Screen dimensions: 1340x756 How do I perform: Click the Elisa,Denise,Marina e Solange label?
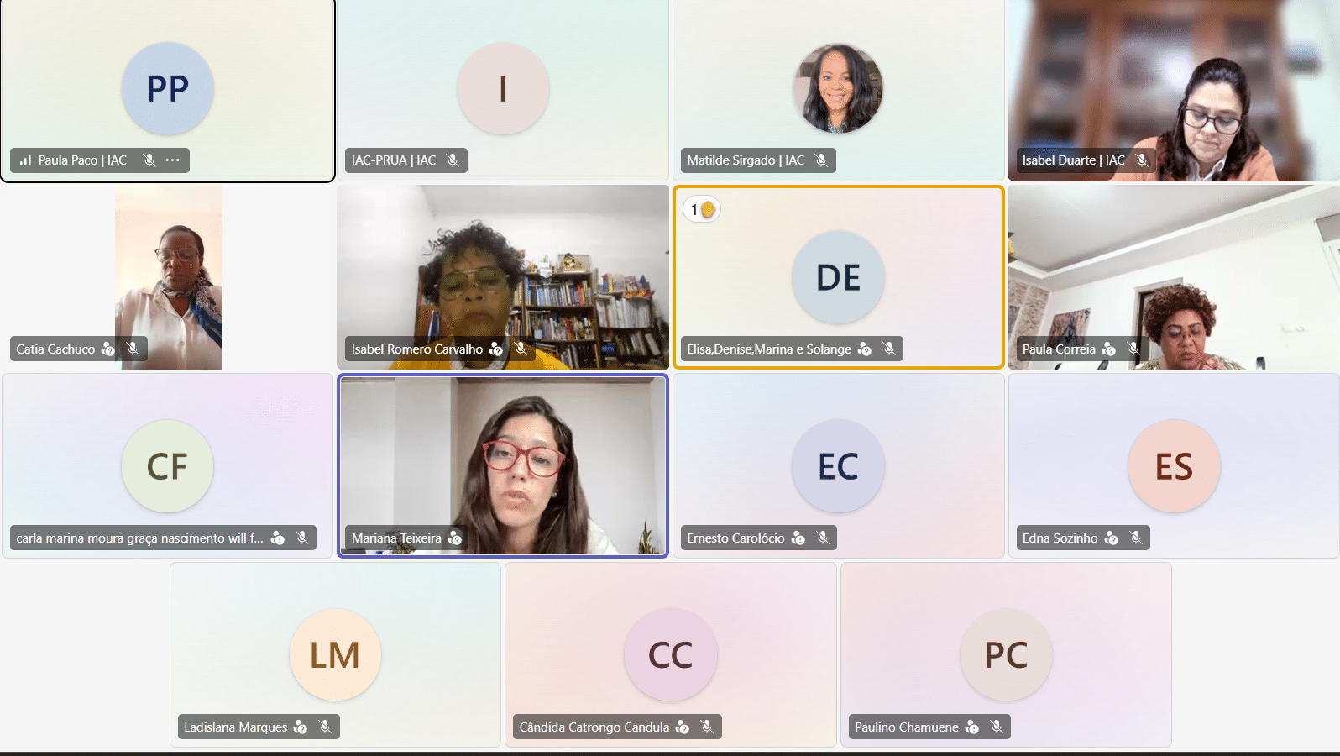pos(769,349)
